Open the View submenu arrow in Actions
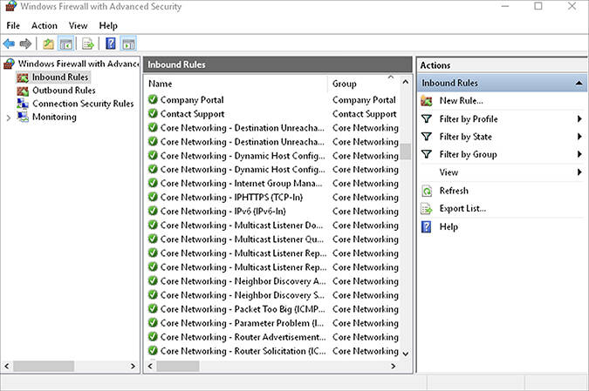The image size is (589, 391). pyautogui.click(x=579, y=172)
